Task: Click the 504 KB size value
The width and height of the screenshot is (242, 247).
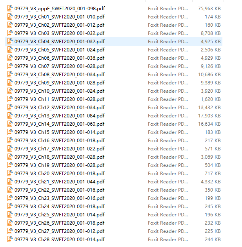Action: pyautogui.click(x=213, y=165)
